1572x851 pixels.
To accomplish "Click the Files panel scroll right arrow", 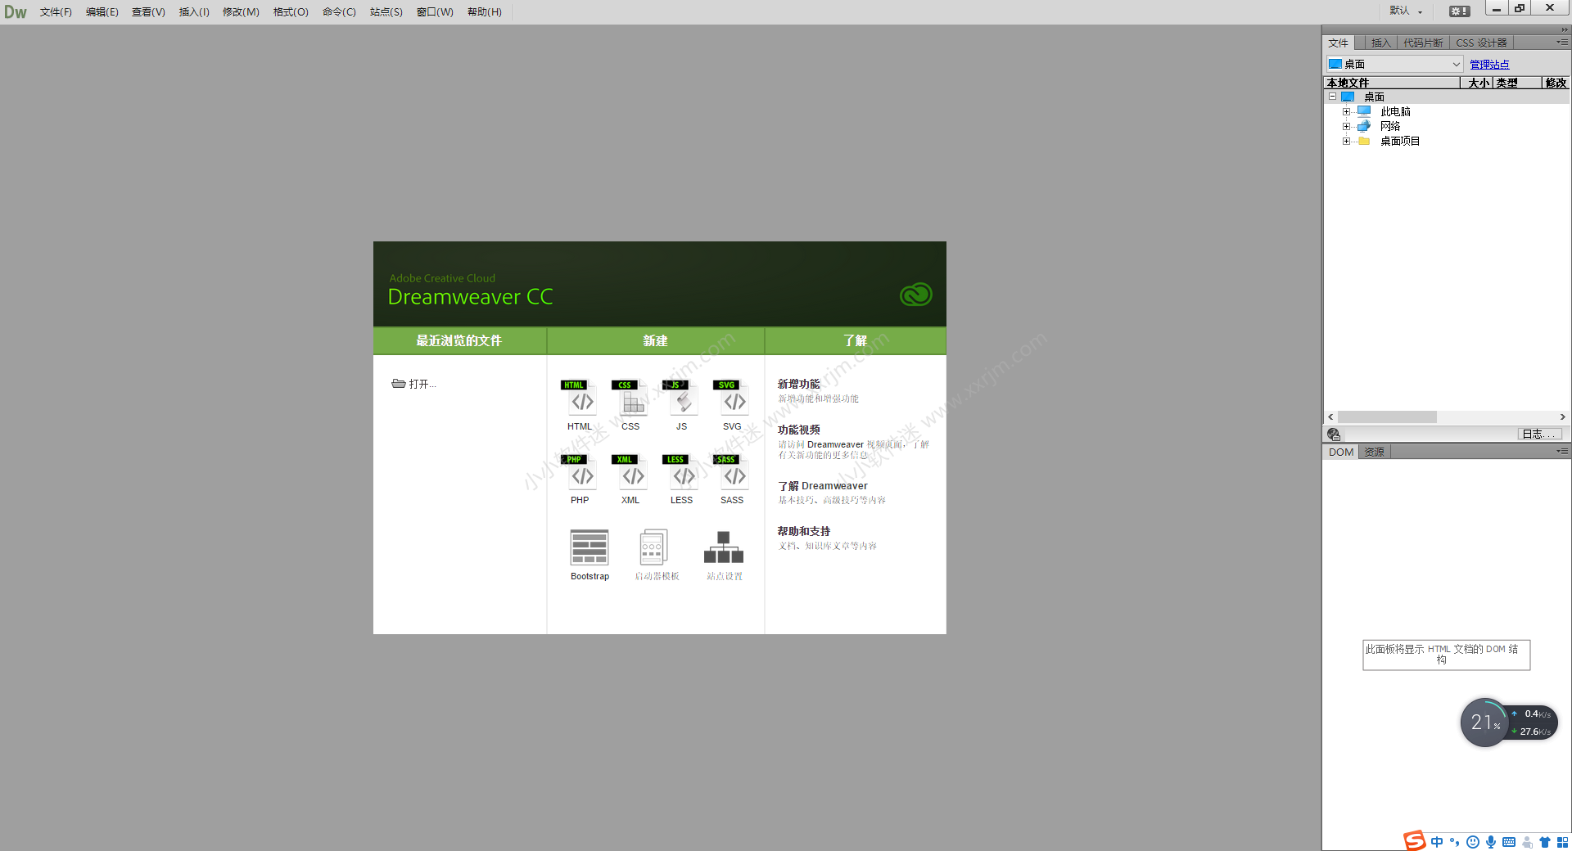I will 1562,416.
